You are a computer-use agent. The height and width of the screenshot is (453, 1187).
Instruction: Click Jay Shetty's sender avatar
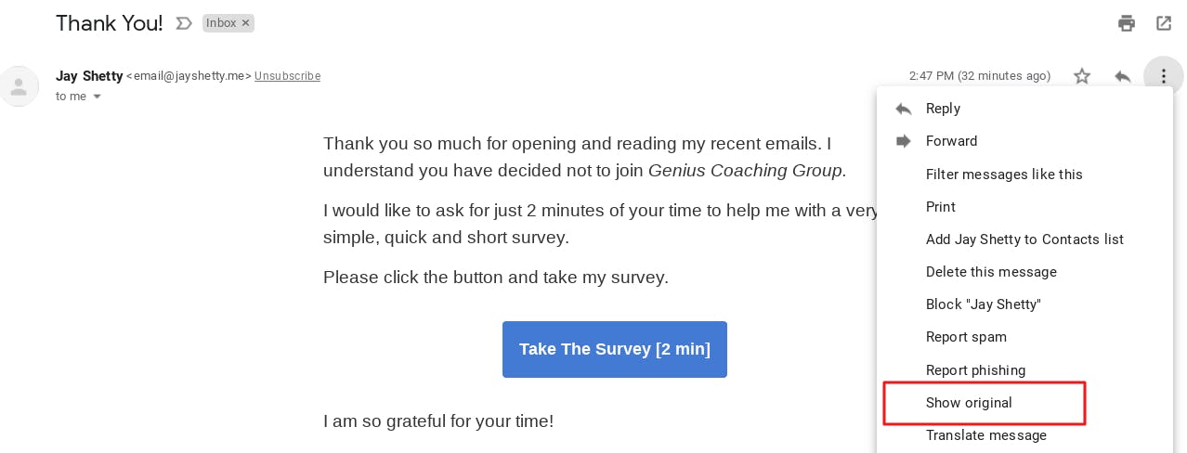coord(17,86)
